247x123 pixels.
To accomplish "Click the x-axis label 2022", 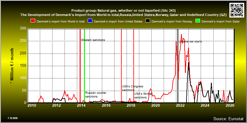I will click(180, 105).
